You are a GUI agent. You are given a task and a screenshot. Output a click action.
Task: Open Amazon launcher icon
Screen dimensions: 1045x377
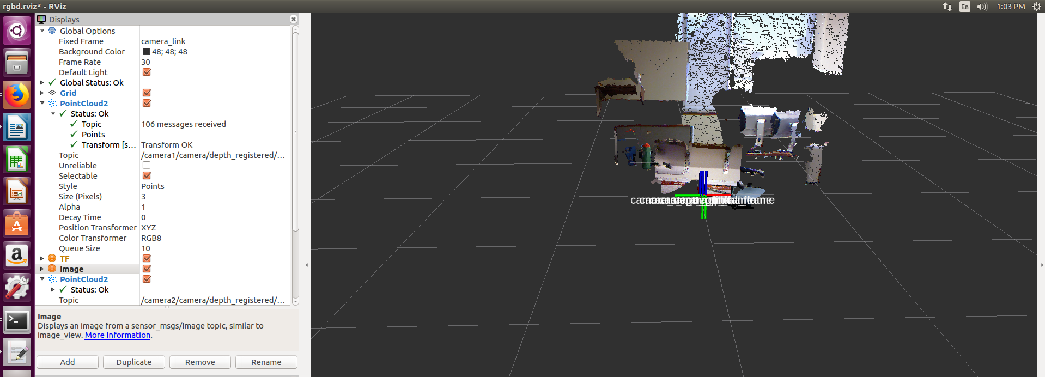17,256
